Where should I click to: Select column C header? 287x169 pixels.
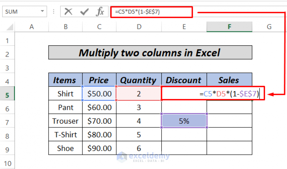99,27
